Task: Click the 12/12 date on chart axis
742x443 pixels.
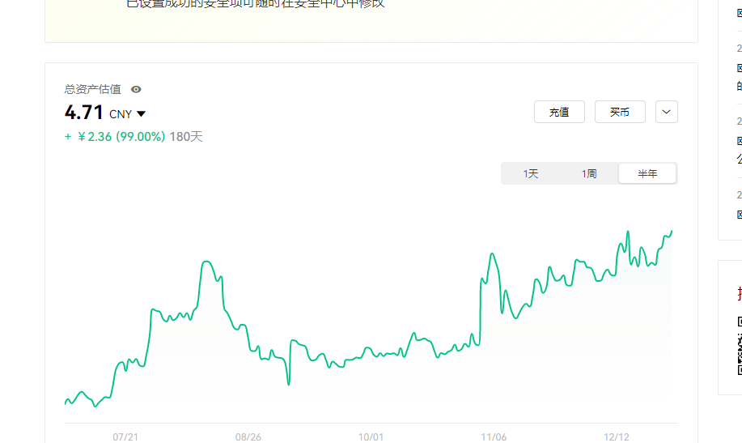Action: pos(617,437)
